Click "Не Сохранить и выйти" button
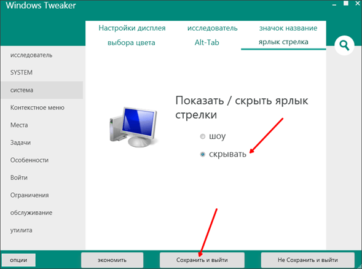This screenshot has height=269, width=362. [x=308, y=260]
